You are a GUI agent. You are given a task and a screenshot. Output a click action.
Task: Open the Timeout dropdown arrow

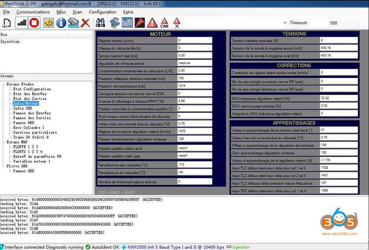pyautogui.click(x=285, y=23)
